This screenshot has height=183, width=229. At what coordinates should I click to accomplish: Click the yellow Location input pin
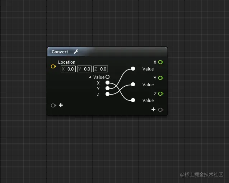53,67
